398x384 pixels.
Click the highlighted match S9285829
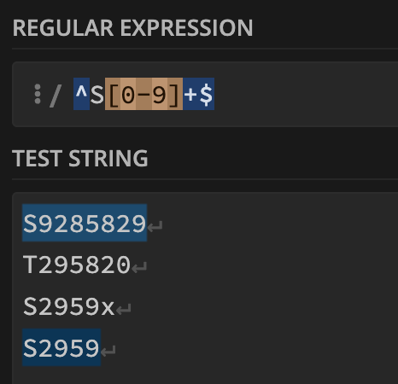[85, 223]
